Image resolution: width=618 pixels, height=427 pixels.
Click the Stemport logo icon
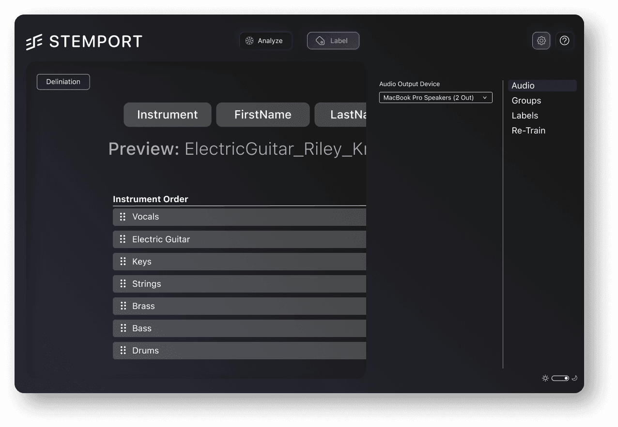[x=34, y=42]
